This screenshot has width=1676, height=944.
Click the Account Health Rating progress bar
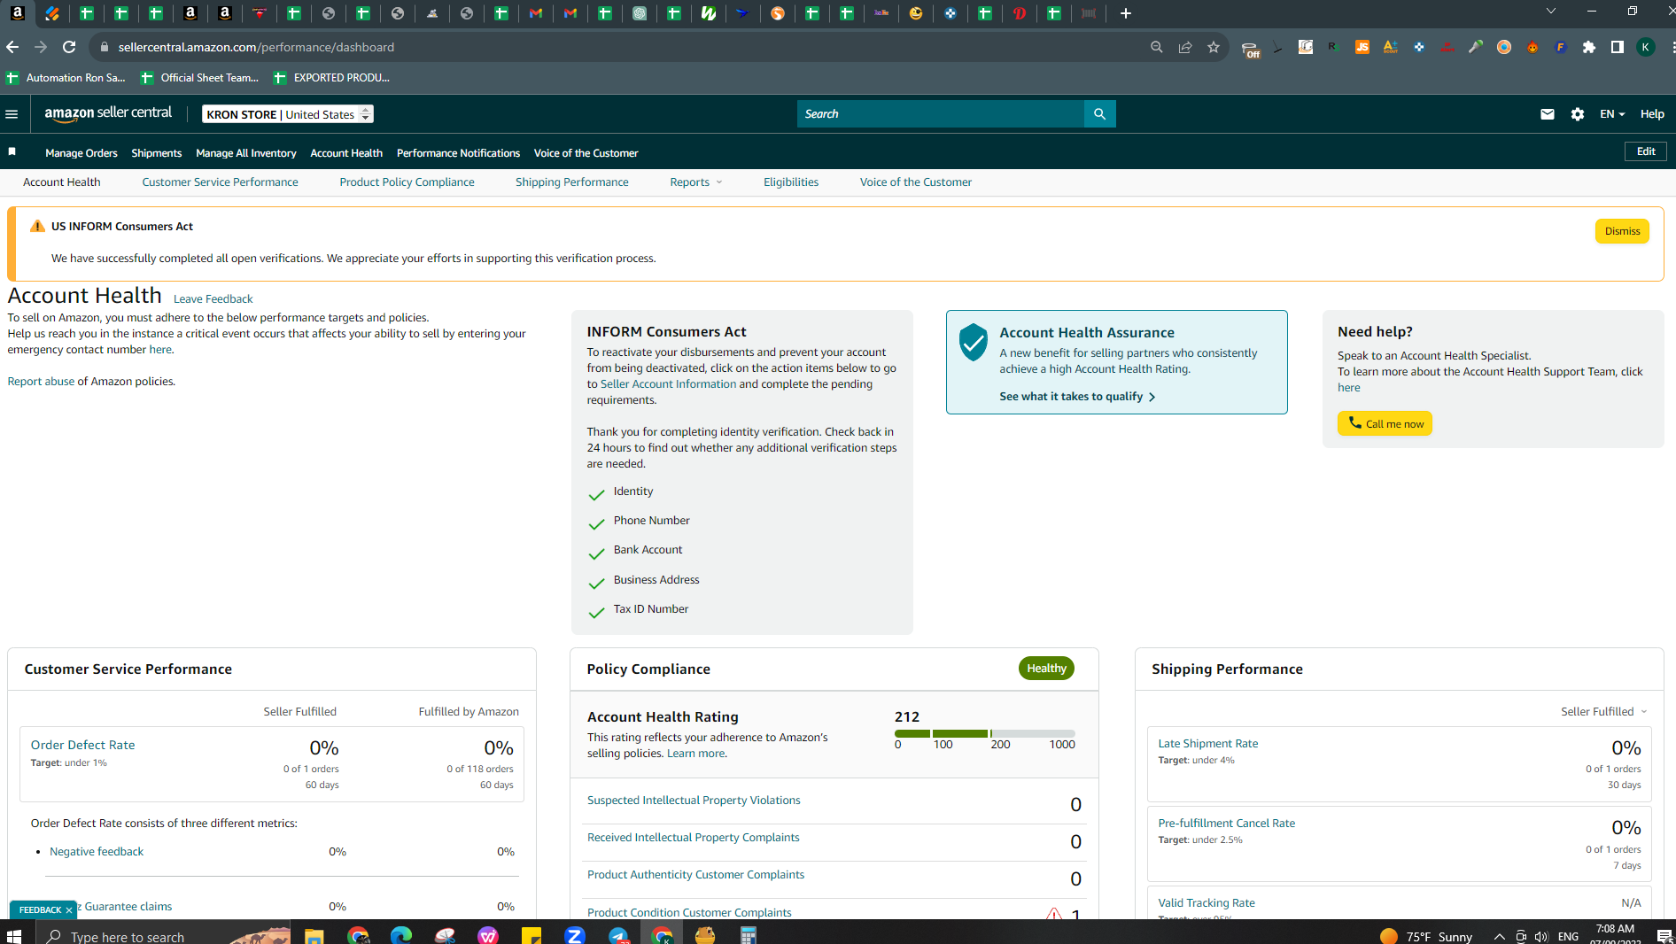(985, 734)
